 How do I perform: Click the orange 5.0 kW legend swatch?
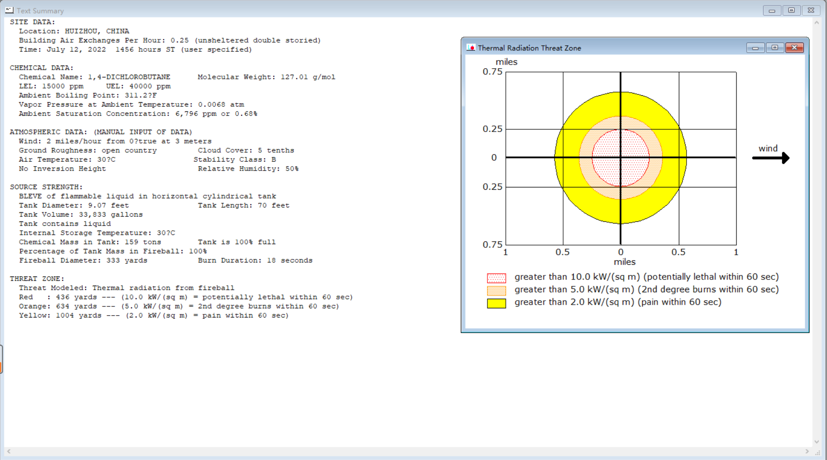497,290
